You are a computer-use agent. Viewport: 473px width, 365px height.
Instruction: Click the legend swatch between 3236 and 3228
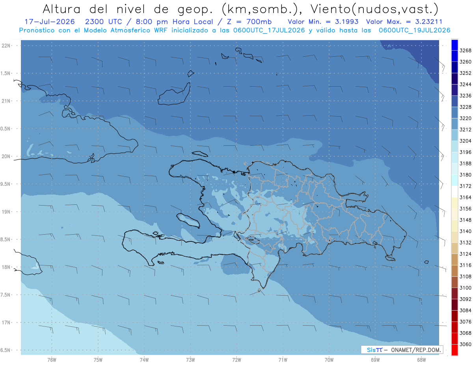coord(454,101)
